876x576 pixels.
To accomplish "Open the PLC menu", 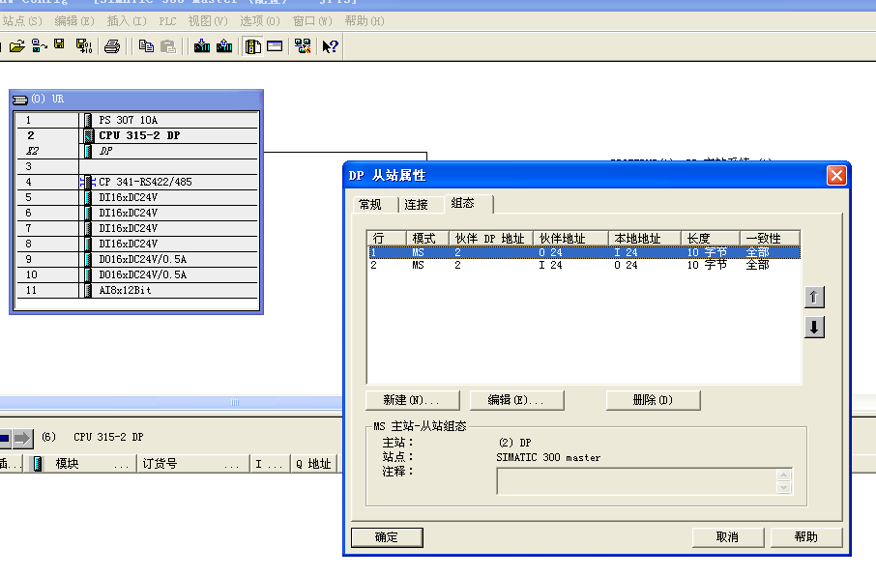I will click(x=167, y=21).
